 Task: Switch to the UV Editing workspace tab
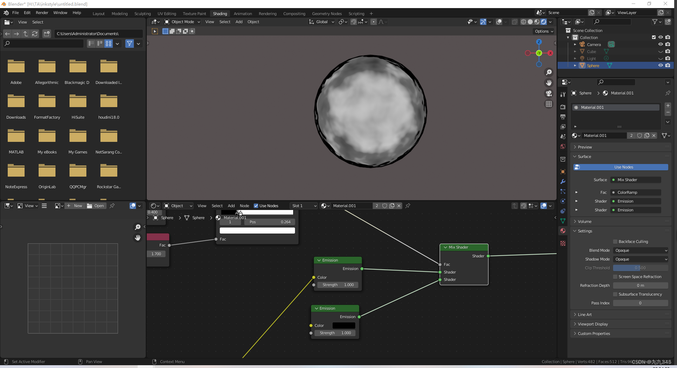(x=167, y=14)
